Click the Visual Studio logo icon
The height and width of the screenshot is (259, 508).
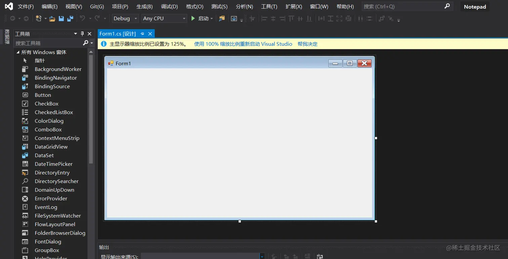pyautogui.click(x=9, y=6)
